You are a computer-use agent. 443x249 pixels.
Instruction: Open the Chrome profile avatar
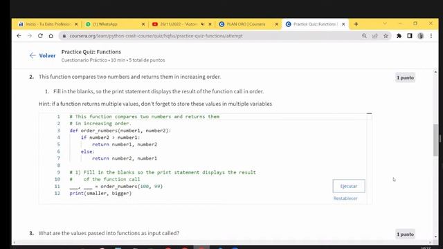[x=421, y=36]
